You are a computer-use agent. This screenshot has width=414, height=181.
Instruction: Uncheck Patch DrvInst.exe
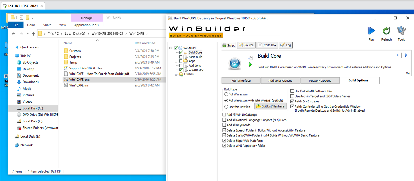[x=292, y=101]
